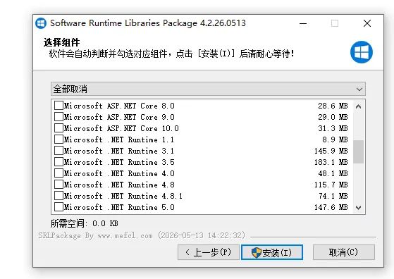The width and height of the screenshot is (394, 279).
Task: Click the 所需空间: 0.0 KB label
Action: point(84,223)
